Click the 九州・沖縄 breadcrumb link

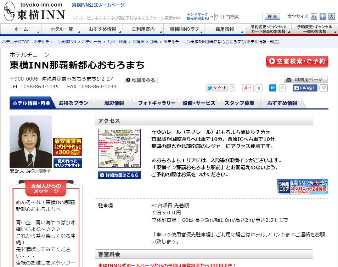tap(117, 42)
